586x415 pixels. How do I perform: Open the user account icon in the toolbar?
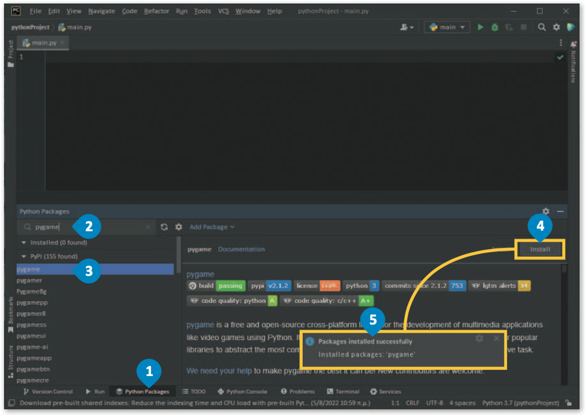click(407, 27)
